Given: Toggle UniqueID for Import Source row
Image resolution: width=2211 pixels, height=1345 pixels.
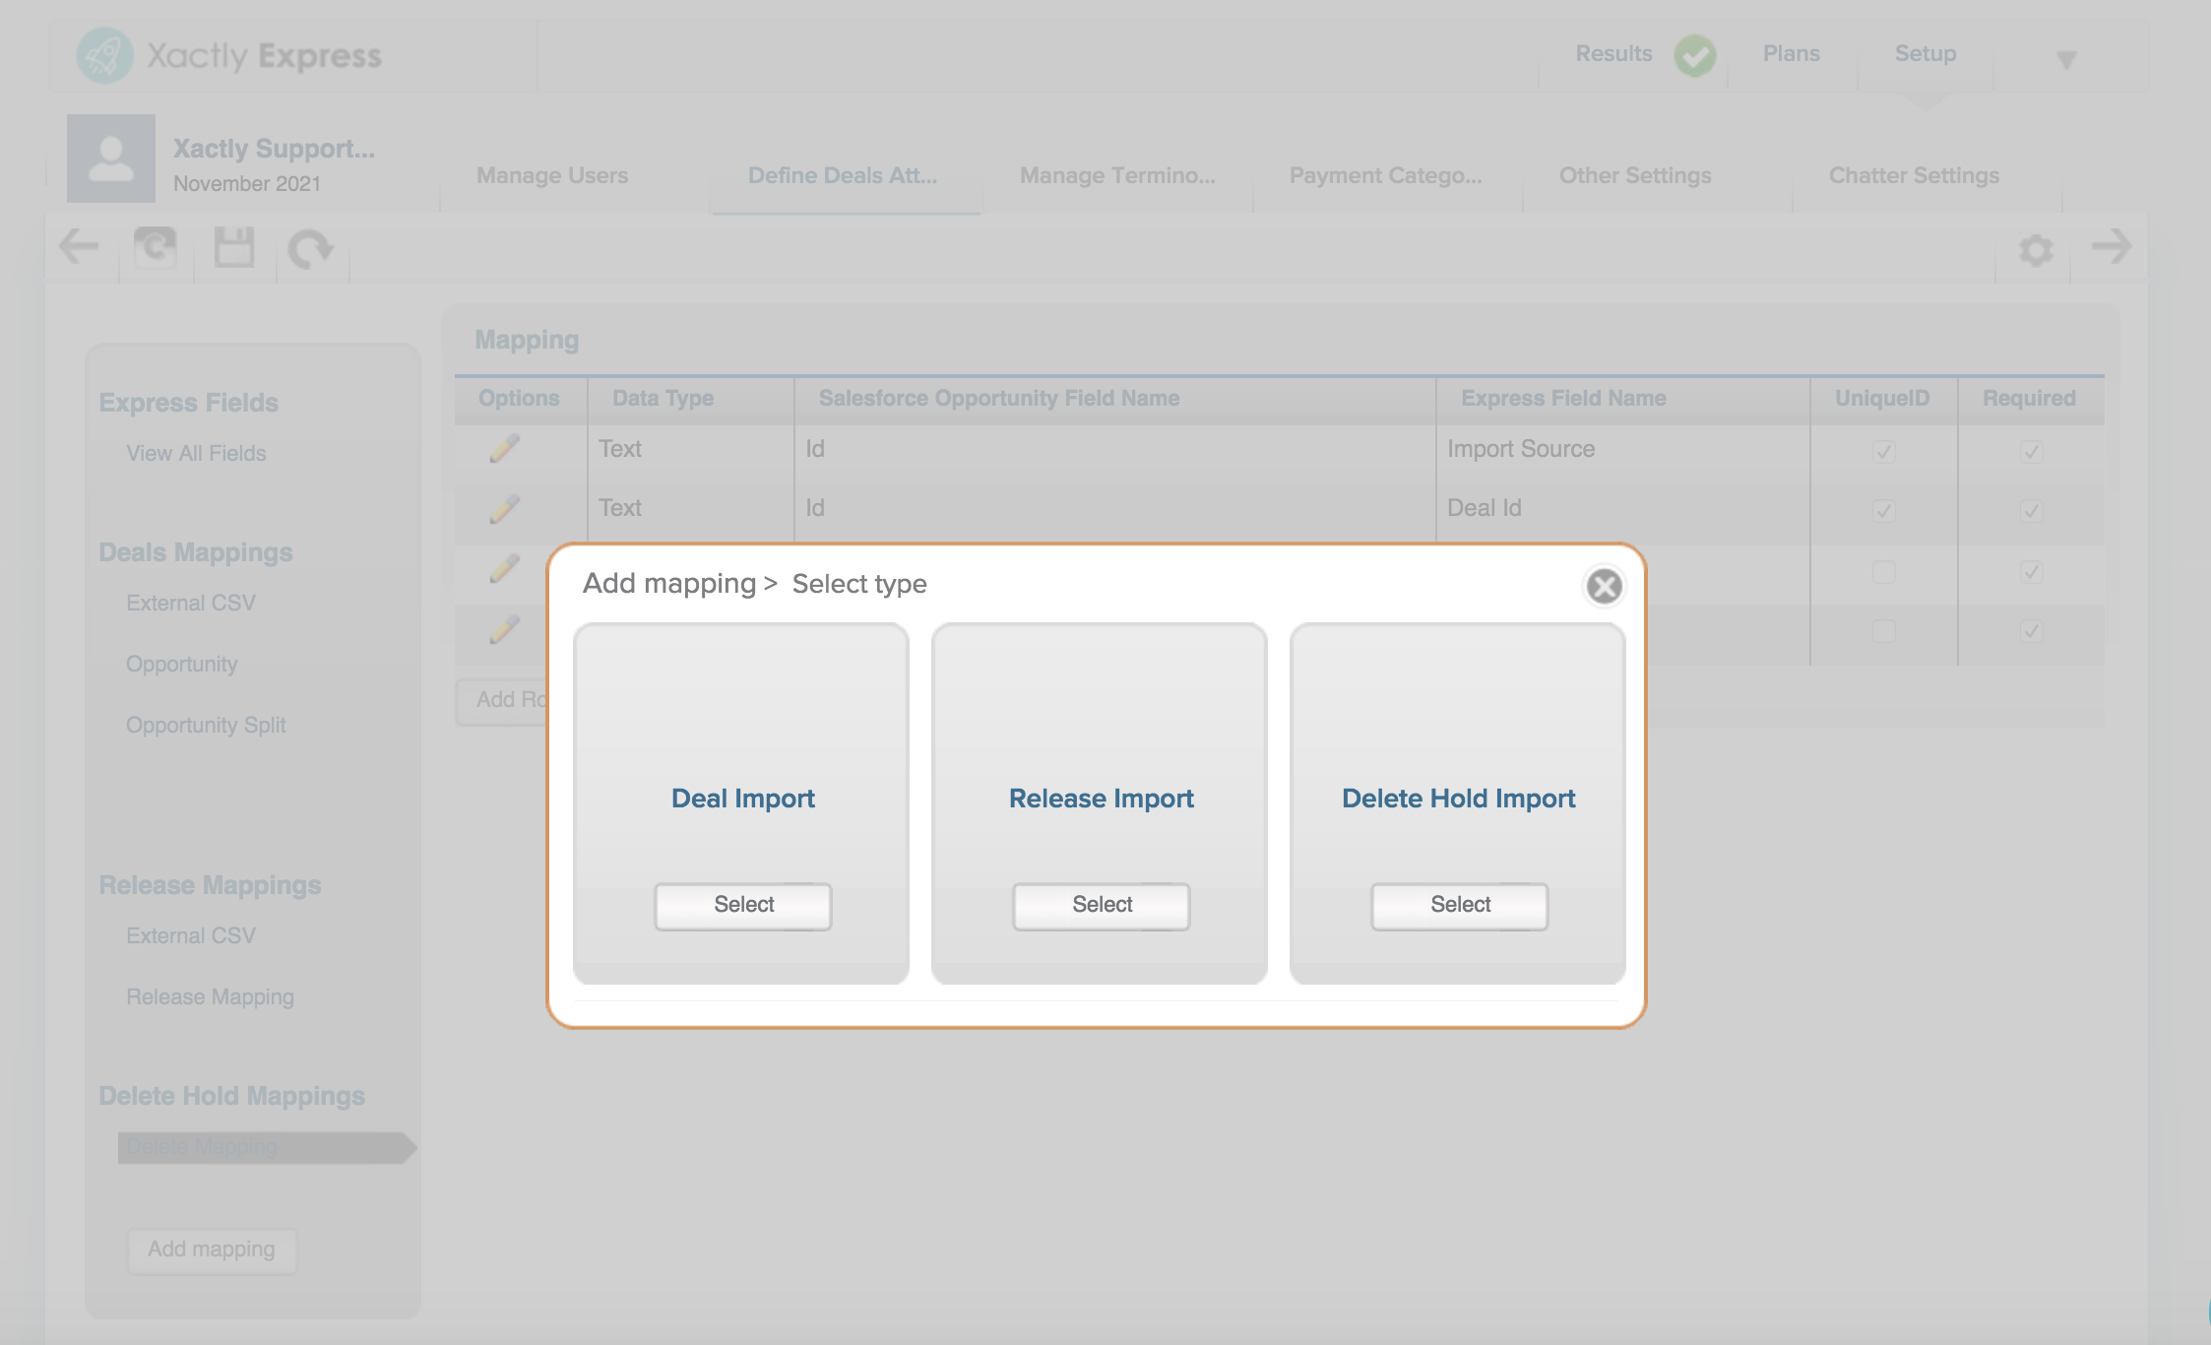Looking at the screenshot, I should (x=1883, y=452).
